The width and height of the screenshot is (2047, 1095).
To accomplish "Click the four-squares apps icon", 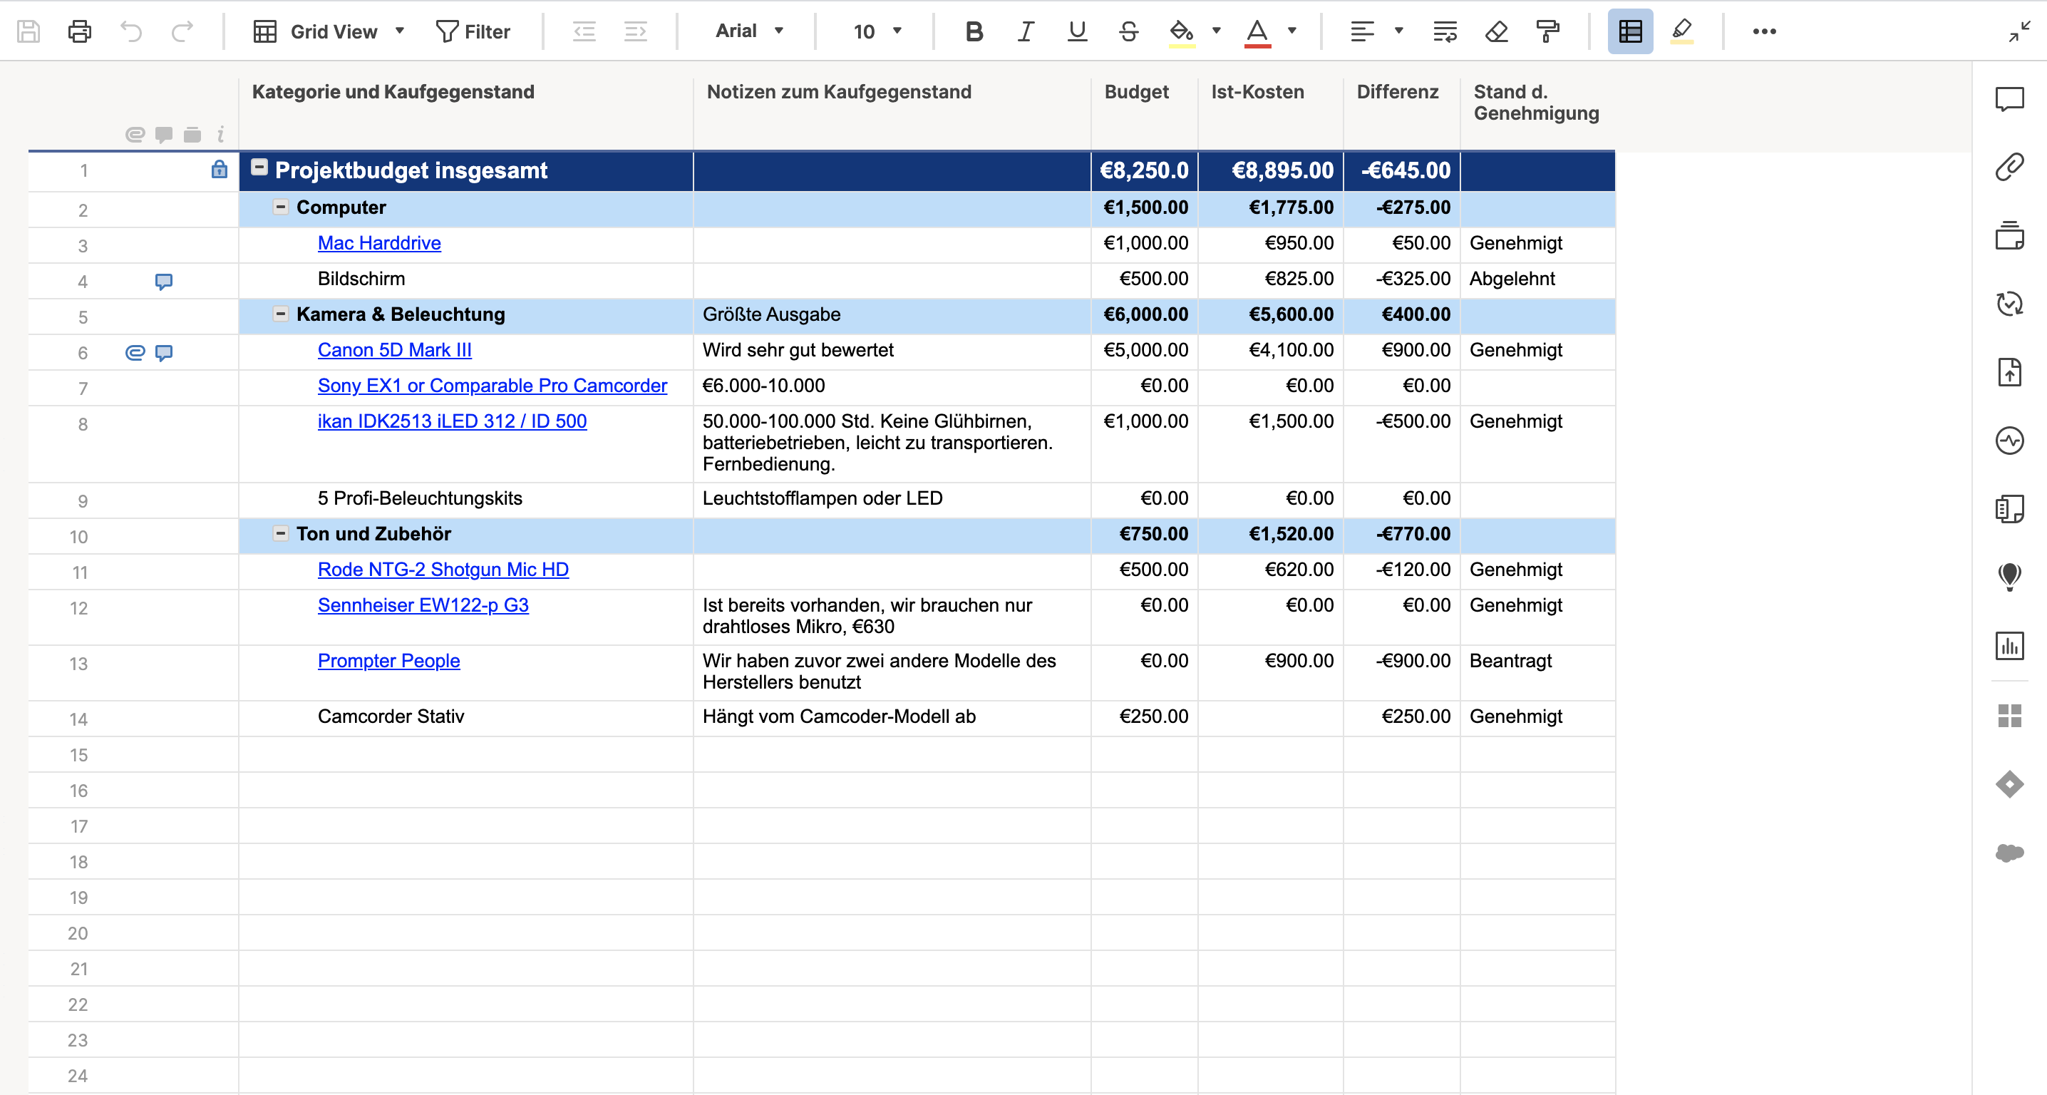I will (2010, 716).
